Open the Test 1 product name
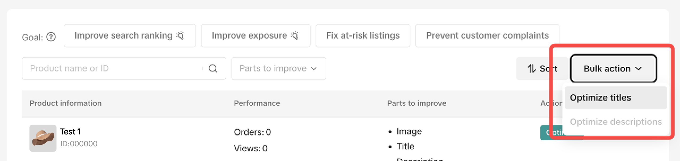The image size is (680, 163). (x=70, y=132)
